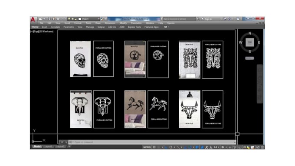Click the E compass direction on ViewCube

(x=259, y=42)
